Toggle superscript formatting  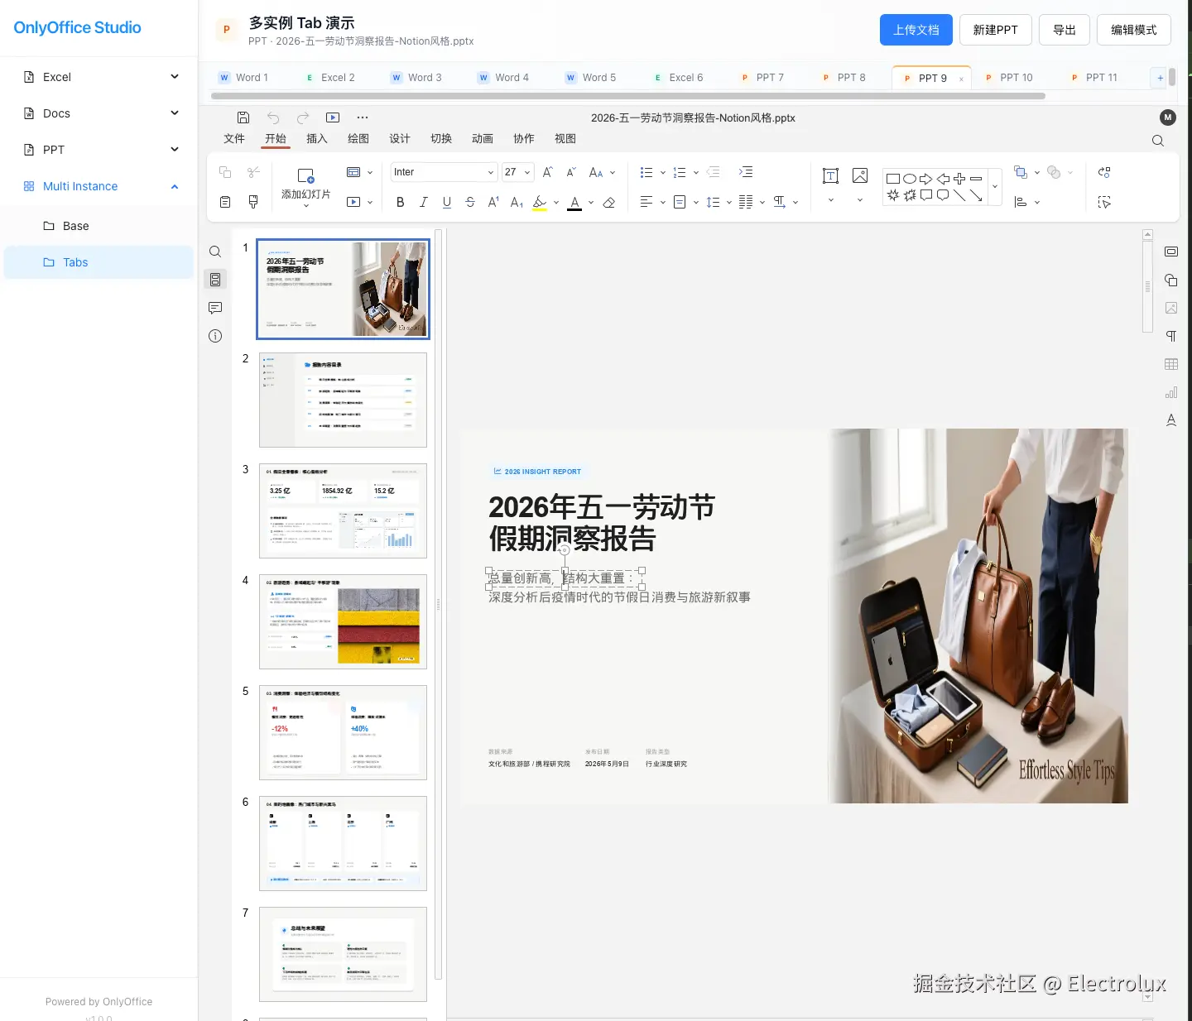pyautogui.click(x=493, y=202)
